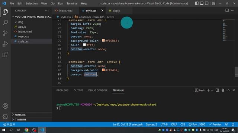
Task: Click the #fff white color swatch
Action: [84, 45]
